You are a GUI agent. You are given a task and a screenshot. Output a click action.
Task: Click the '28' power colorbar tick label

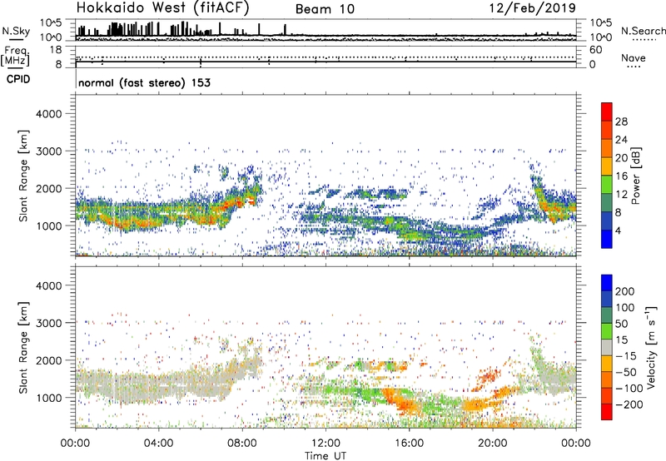tap(621, 121)
